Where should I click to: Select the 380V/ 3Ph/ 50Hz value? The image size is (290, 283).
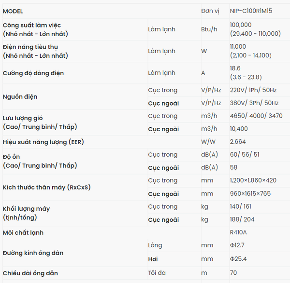tap(254, 103)
